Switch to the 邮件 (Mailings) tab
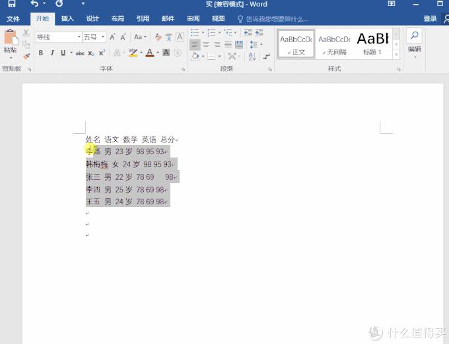This screenshot has height=344, width=449. click(168, 19)
